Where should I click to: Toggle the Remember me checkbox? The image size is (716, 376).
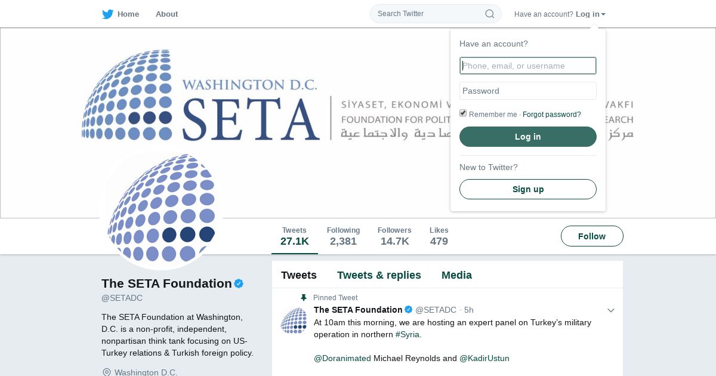point(463,113)
